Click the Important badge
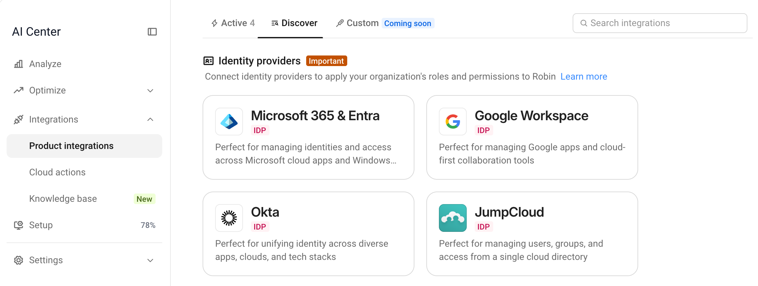 [326, 61]
